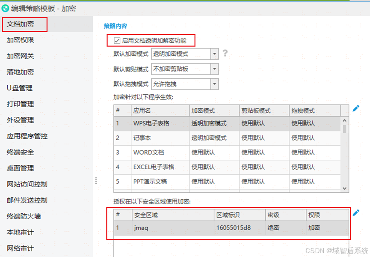Open the 加密权限 sidebar item

pyautogui.click(x=21, y=40)
